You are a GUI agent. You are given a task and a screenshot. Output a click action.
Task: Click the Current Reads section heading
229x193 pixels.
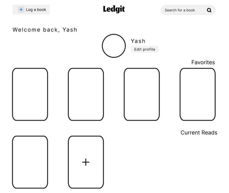[x=199, y=132]
